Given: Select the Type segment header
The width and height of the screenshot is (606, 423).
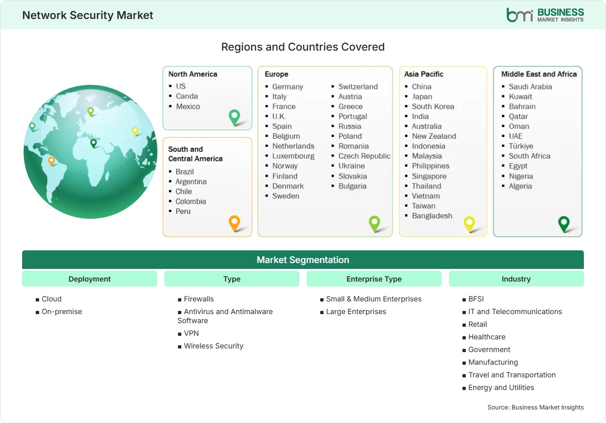Looking at the screenshot, I should click(232, 279).
